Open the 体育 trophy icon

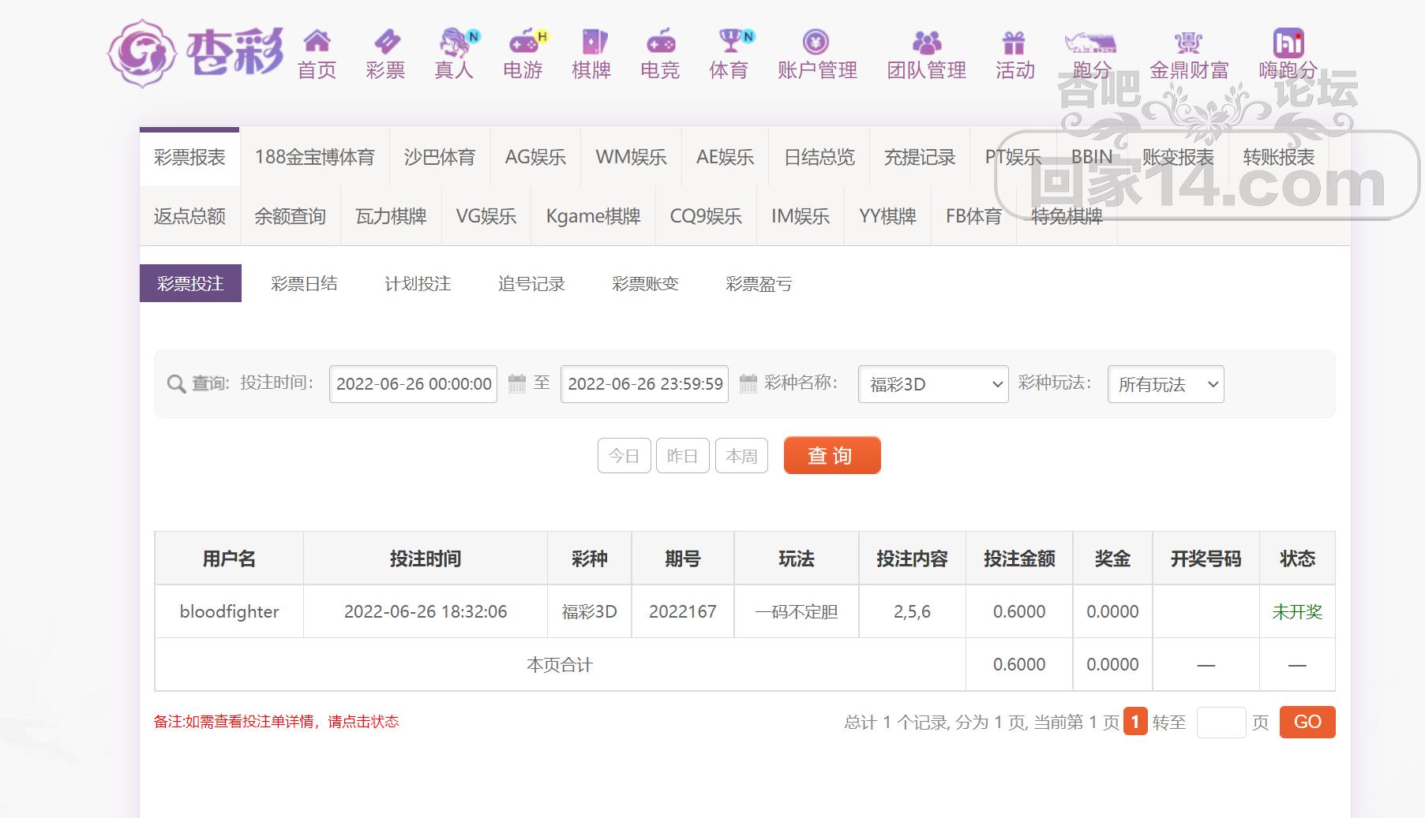pos(729,41)
